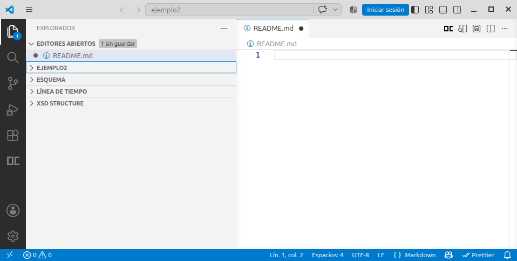Open the Accounts menu icon

[13, 210]
